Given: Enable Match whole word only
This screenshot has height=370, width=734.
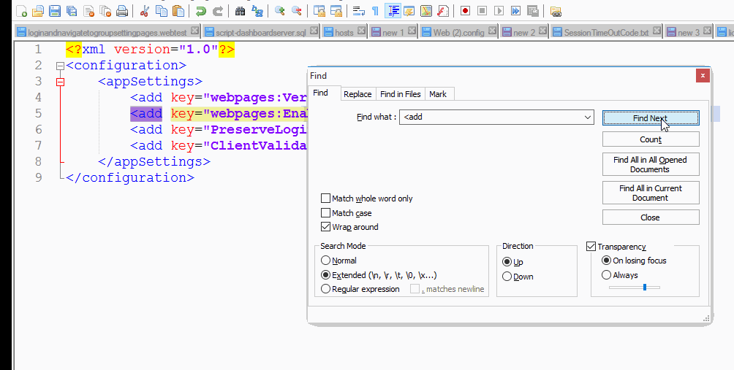Looking at the screenshot, I should (325, 199).
